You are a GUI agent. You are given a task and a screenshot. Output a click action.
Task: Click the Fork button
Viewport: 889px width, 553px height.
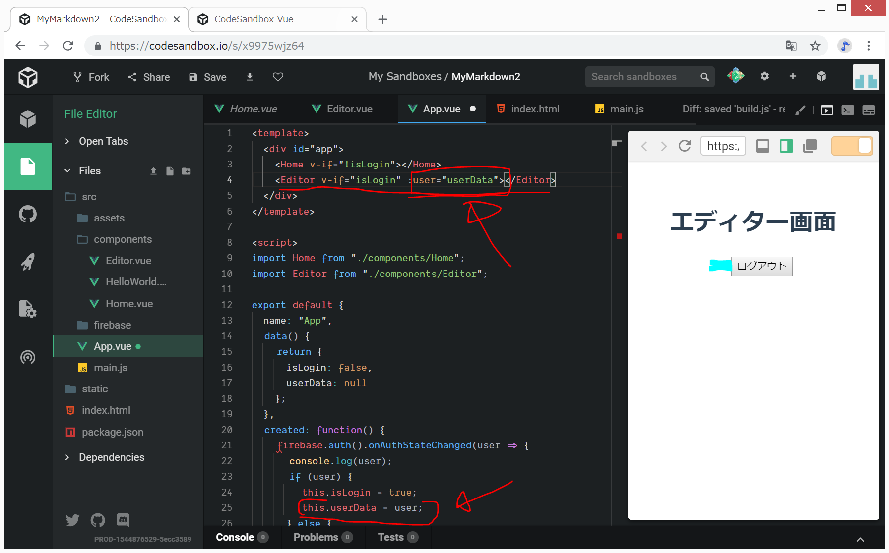pos(92,77)
